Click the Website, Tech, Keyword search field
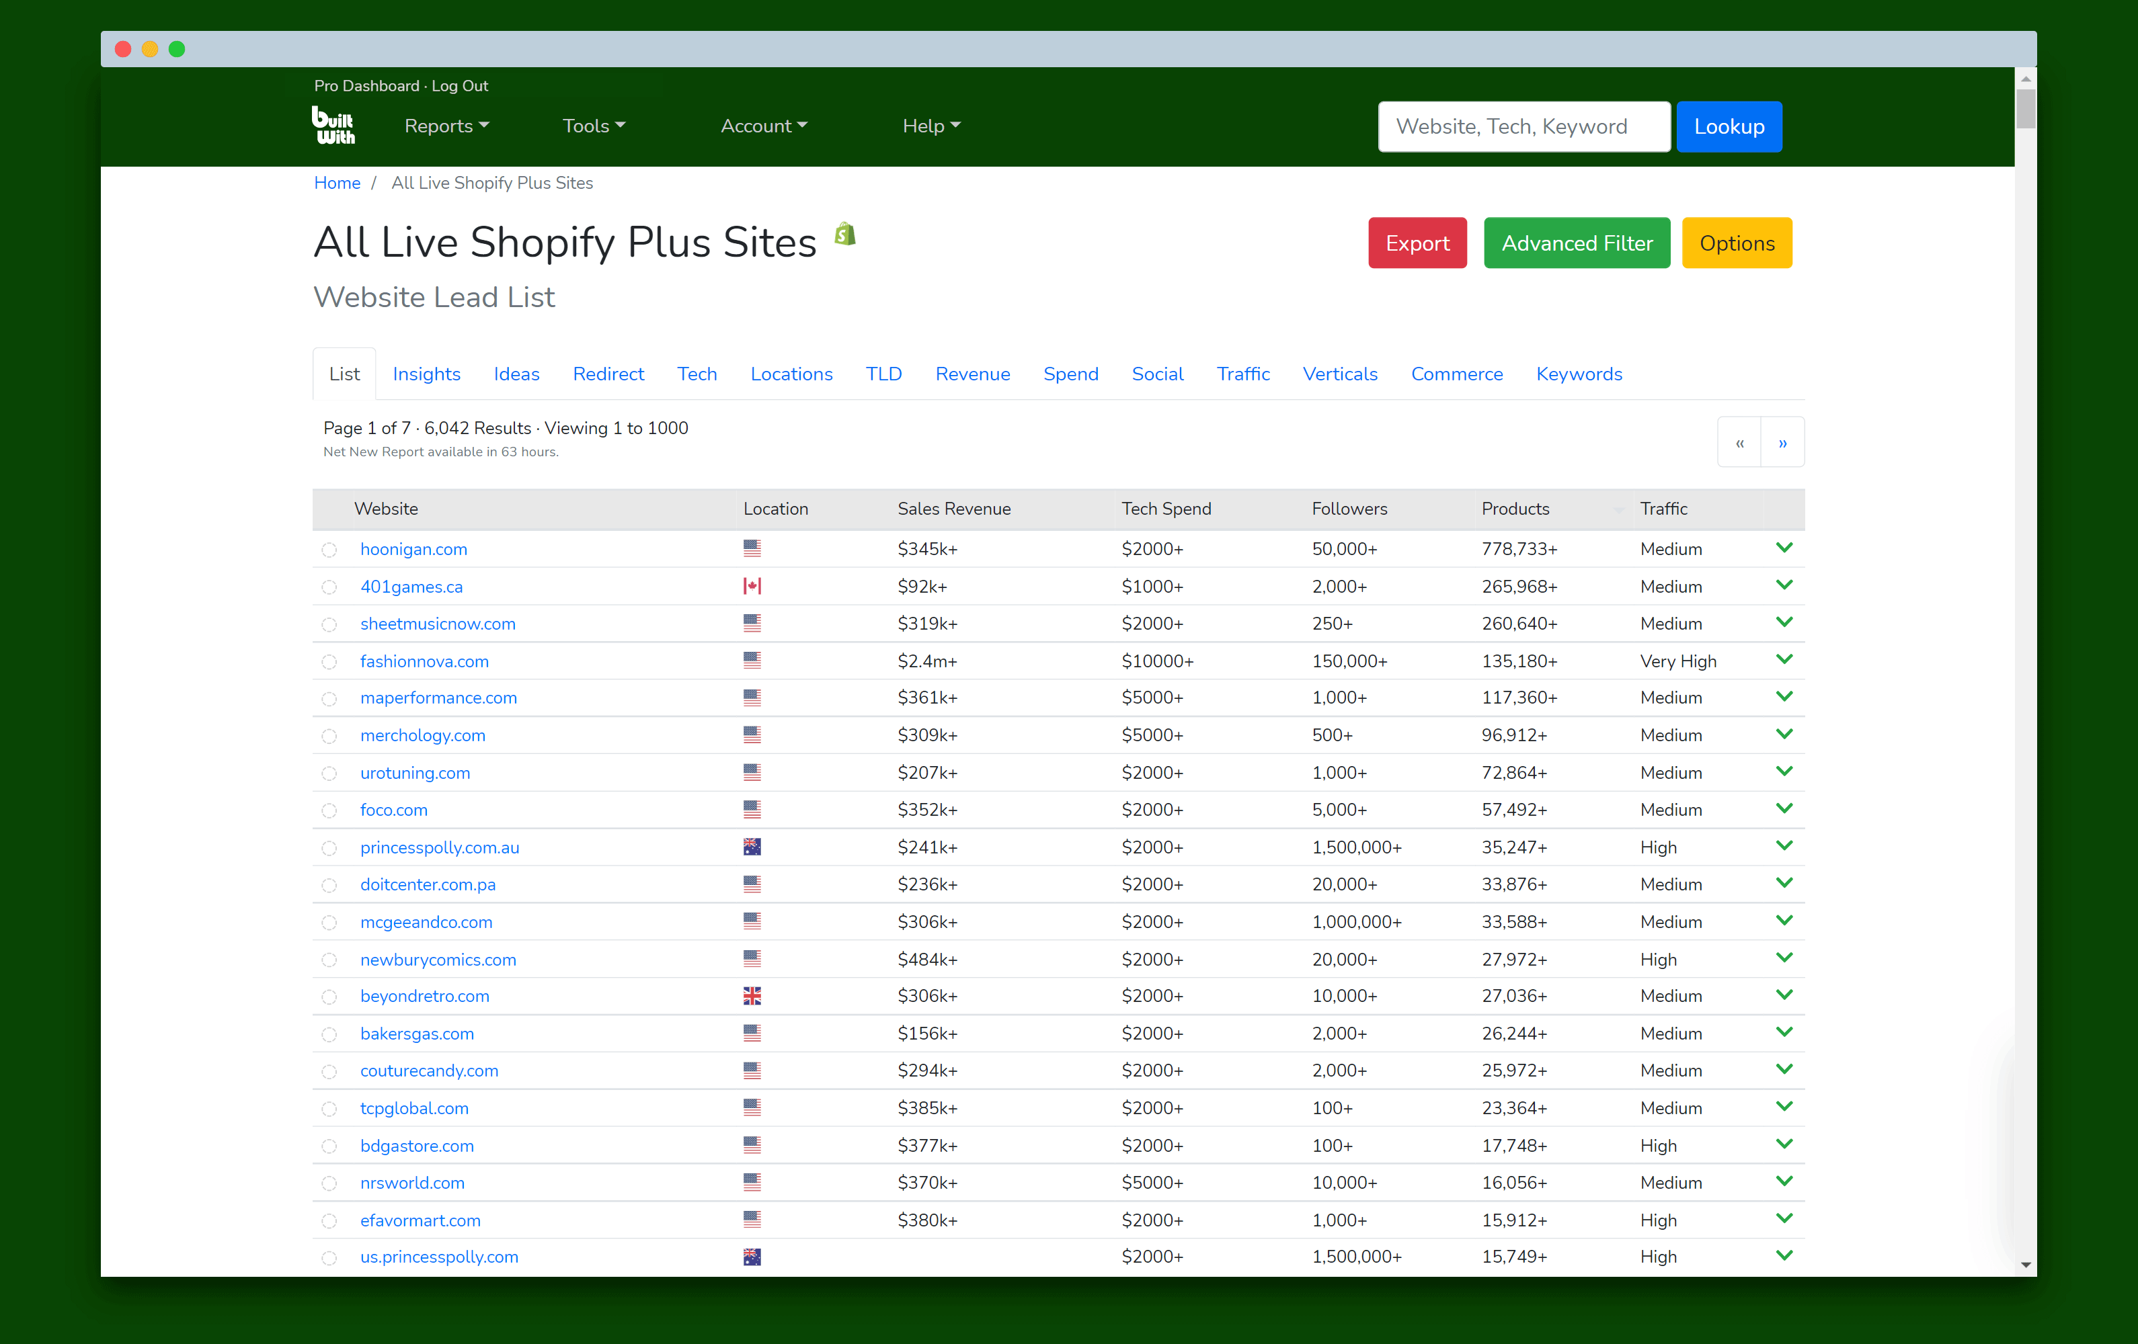Screen dimensions: 2138x1344 tap(1523, 126)
